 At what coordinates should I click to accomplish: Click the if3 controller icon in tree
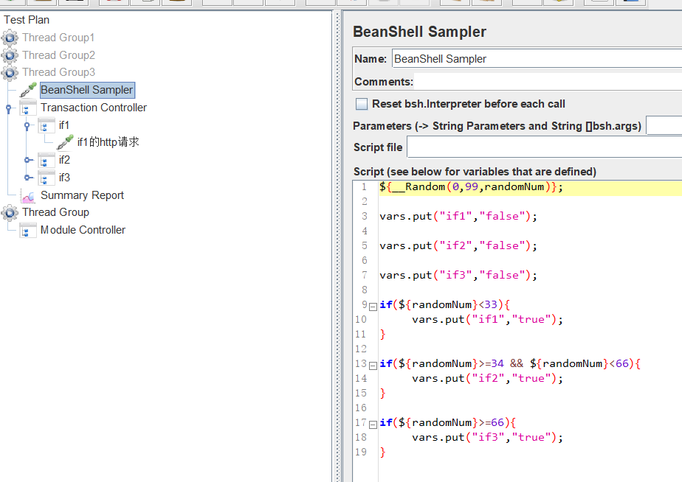click(46, 178)
